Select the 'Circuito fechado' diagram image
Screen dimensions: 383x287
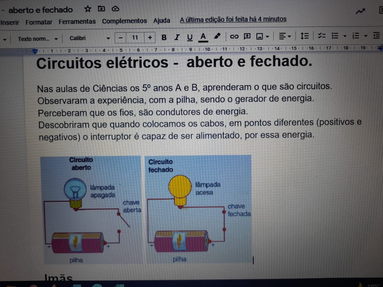[198, 209]
